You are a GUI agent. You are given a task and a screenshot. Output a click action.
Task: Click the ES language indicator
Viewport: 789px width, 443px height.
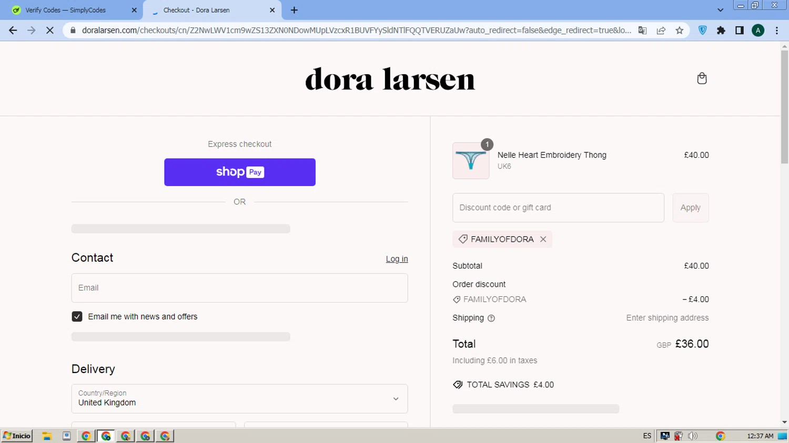pos(647,436)
